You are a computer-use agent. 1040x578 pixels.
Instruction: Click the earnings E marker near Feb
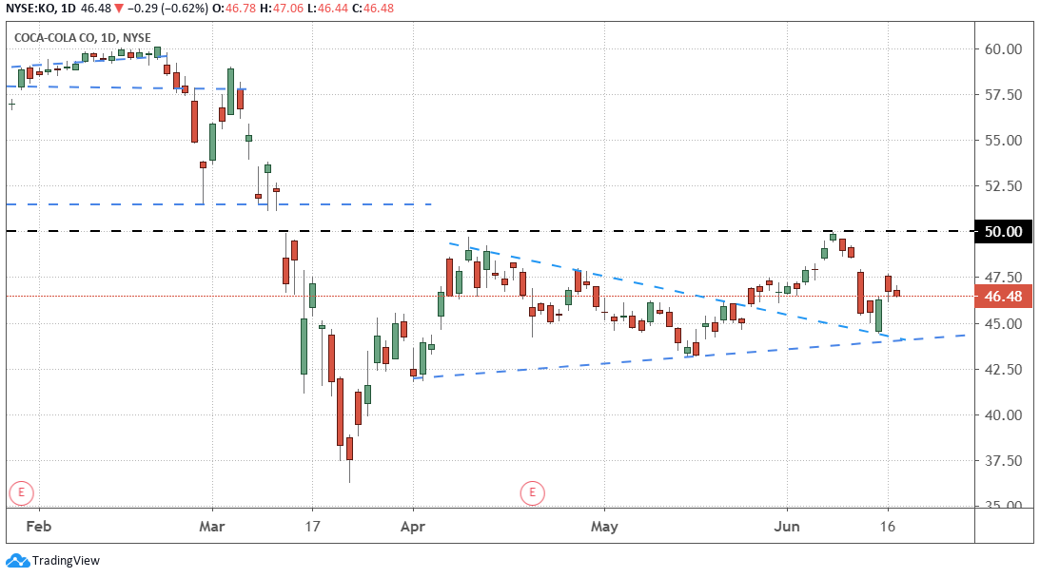[21, 493]
